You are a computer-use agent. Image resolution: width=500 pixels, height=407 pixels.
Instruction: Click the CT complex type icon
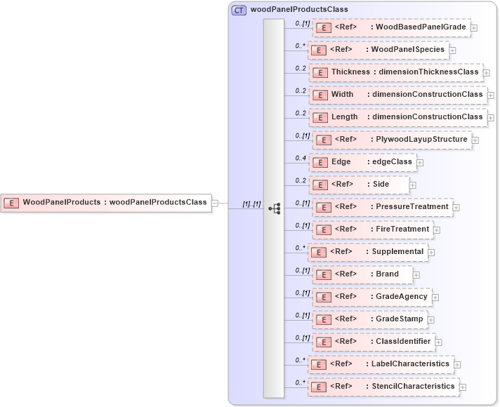[x=239, y=10]
